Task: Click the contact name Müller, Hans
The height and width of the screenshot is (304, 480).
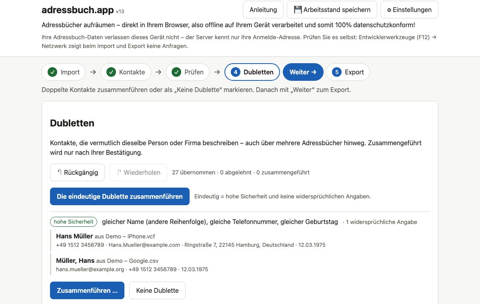Action: click(75, 260)
